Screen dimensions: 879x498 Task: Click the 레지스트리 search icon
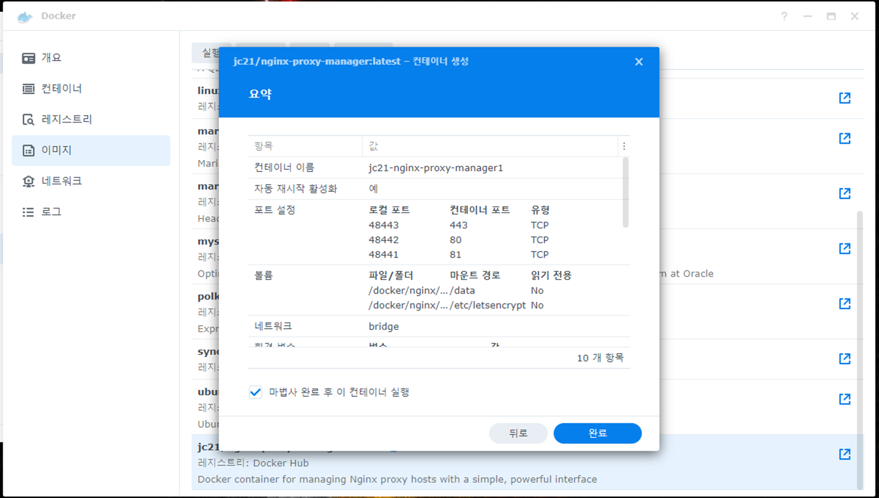(28, 119)
